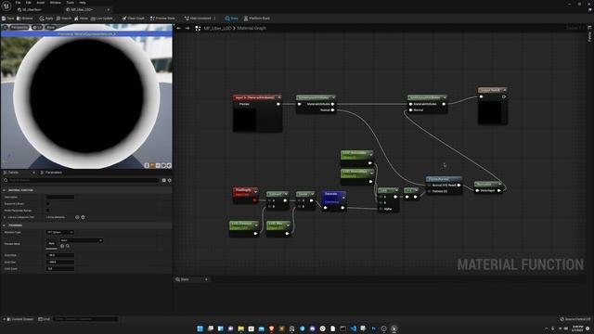
Task: Open Details panel settings gear
Action: [x=169, y=180]
